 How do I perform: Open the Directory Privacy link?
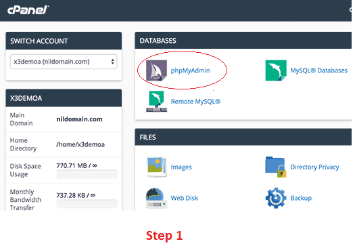[314, 167]
